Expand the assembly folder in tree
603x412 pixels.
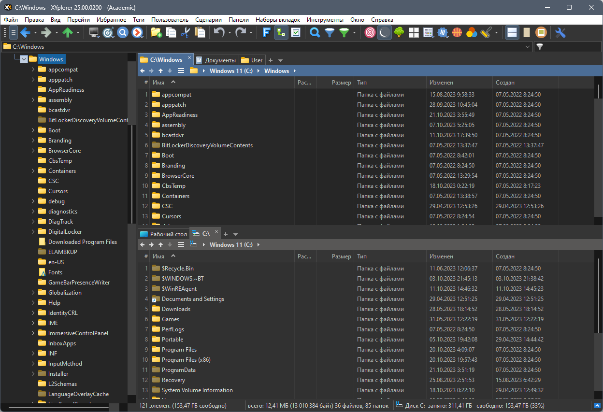point(33,100)
